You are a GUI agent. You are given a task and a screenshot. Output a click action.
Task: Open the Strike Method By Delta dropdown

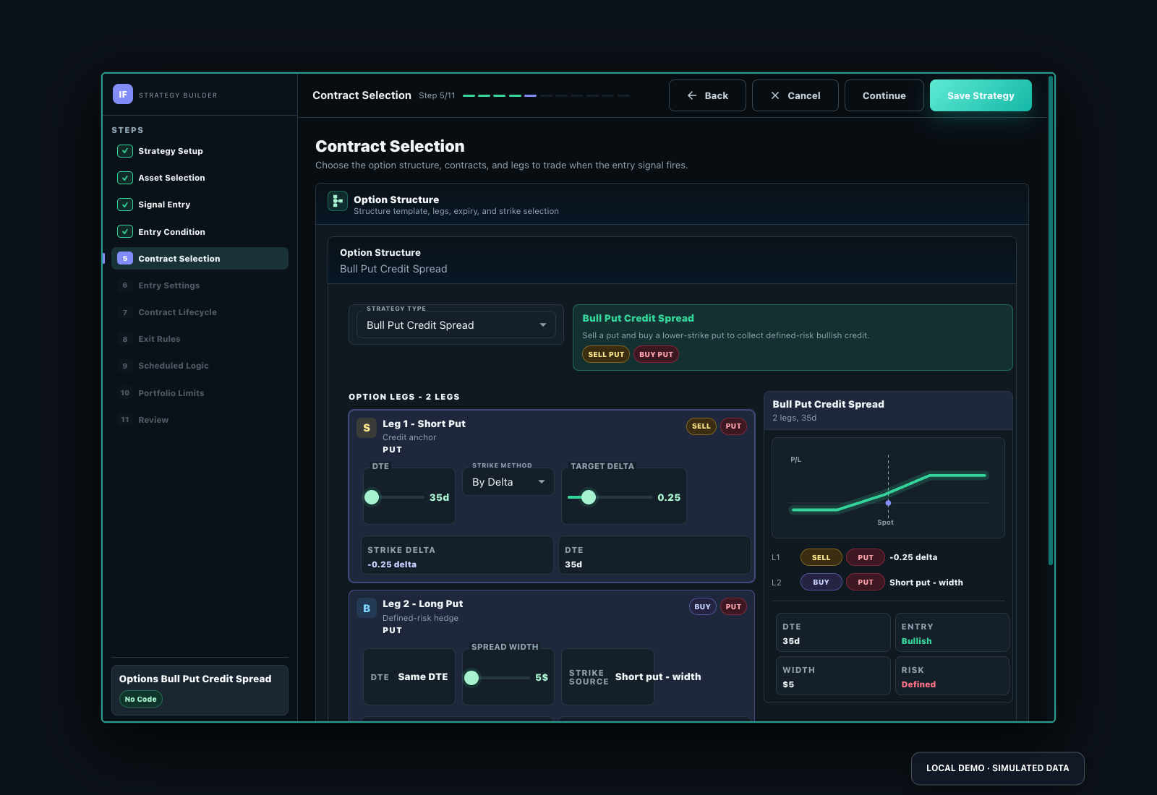[508, 482]
